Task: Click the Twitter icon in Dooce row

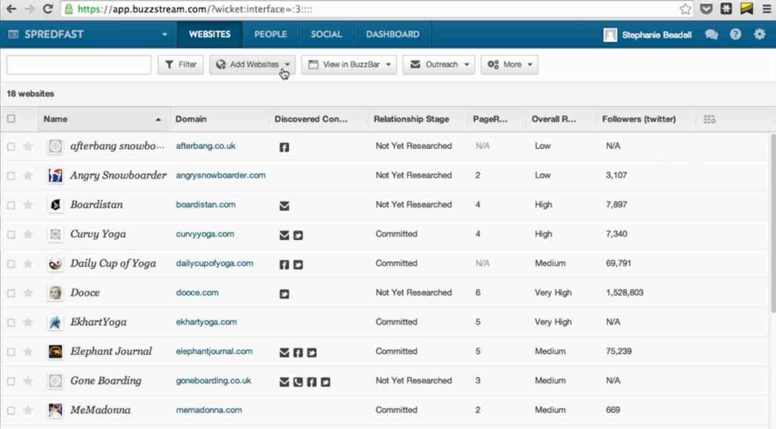Action: click(x=284, y=294)
